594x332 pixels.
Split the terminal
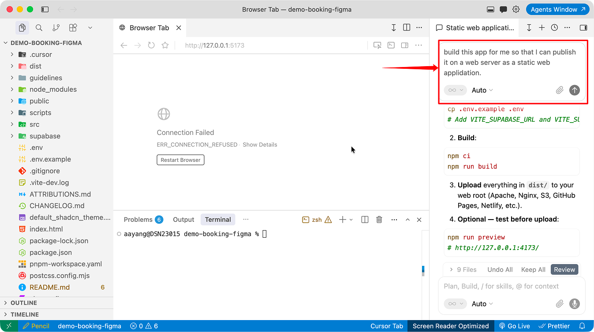coord(365,220)
